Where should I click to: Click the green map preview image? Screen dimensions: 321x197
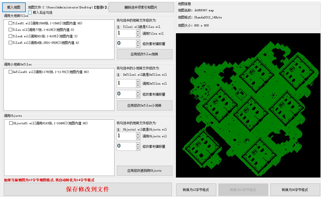pyautogui.click(x=248, y=105)
